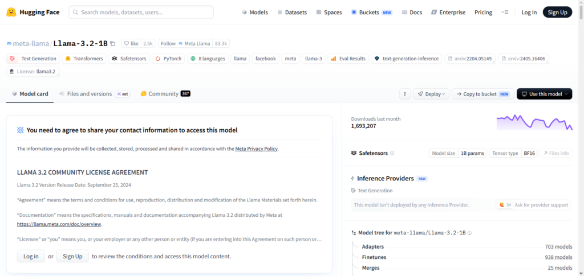Open Buckets in the navbar
This screenshot has width=584, height=276.
click(x=372, y=13)
